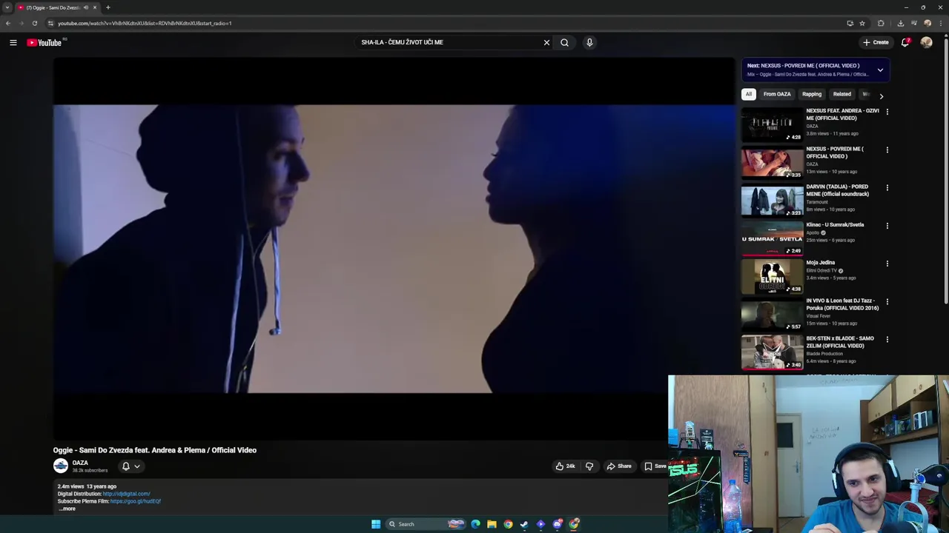Open the Create button
The height and width of the screenshot is (533, 949).
pyautogui.click(x=876, y=43)
